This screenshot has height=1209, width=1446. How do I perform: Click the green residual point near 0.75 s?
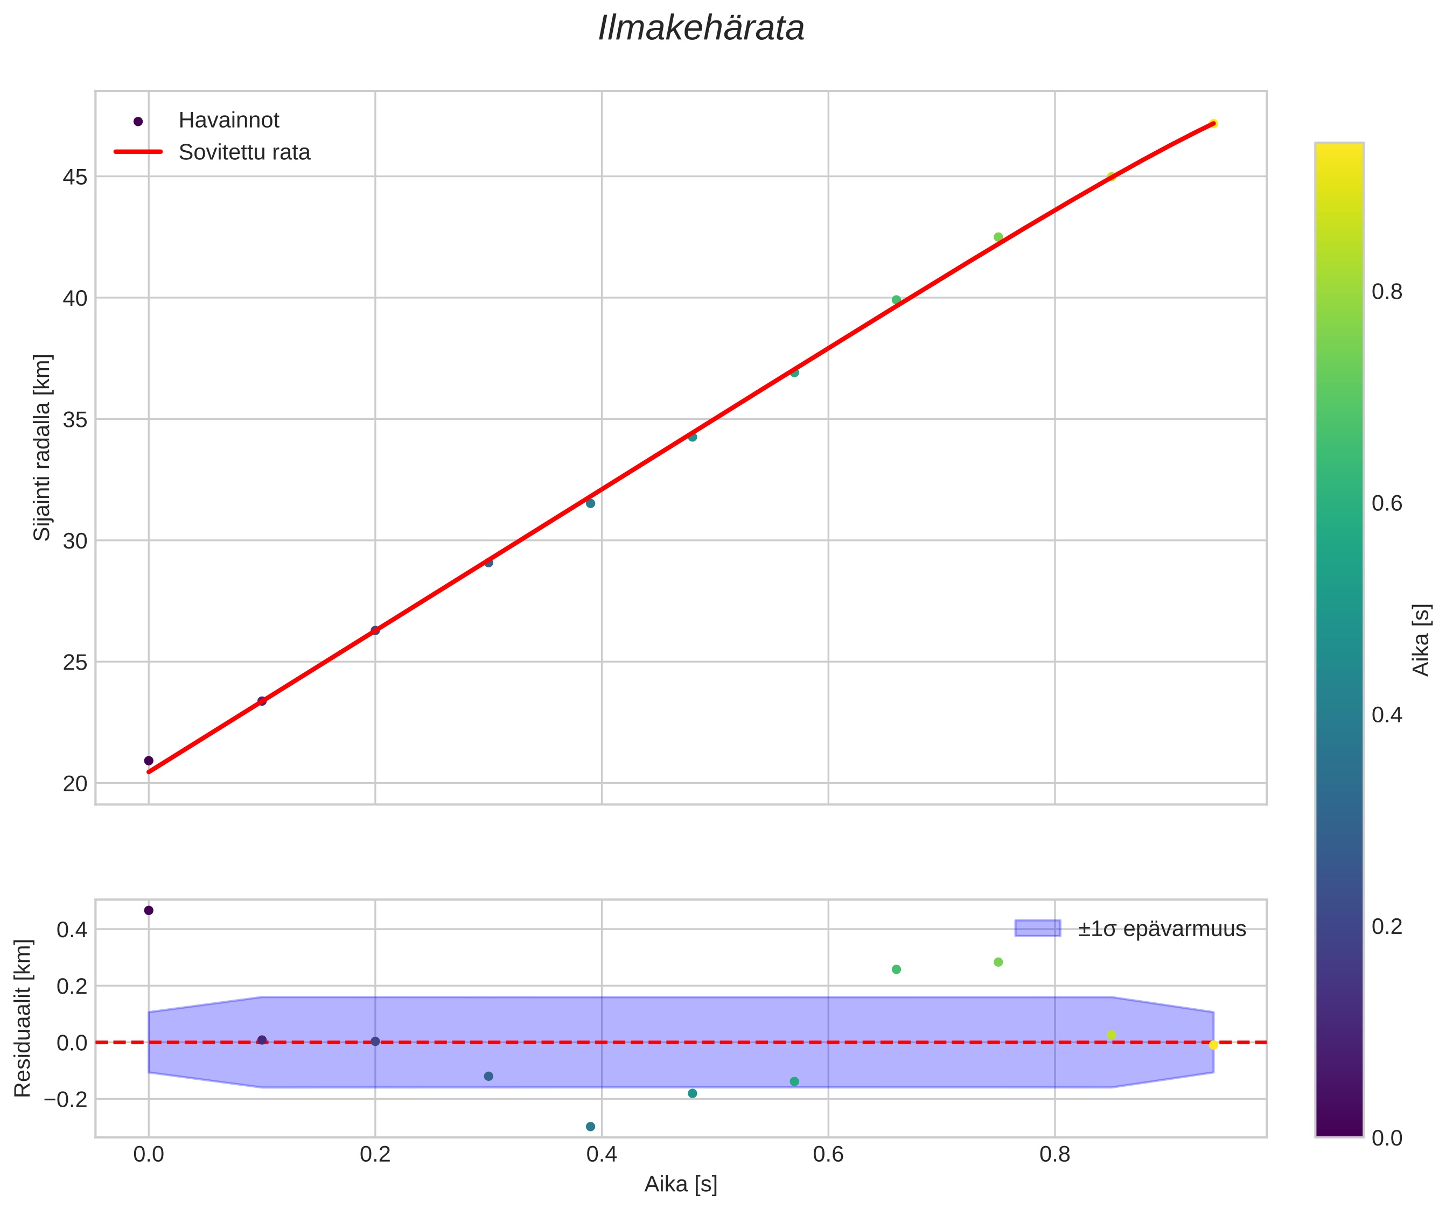pos(998,962)
